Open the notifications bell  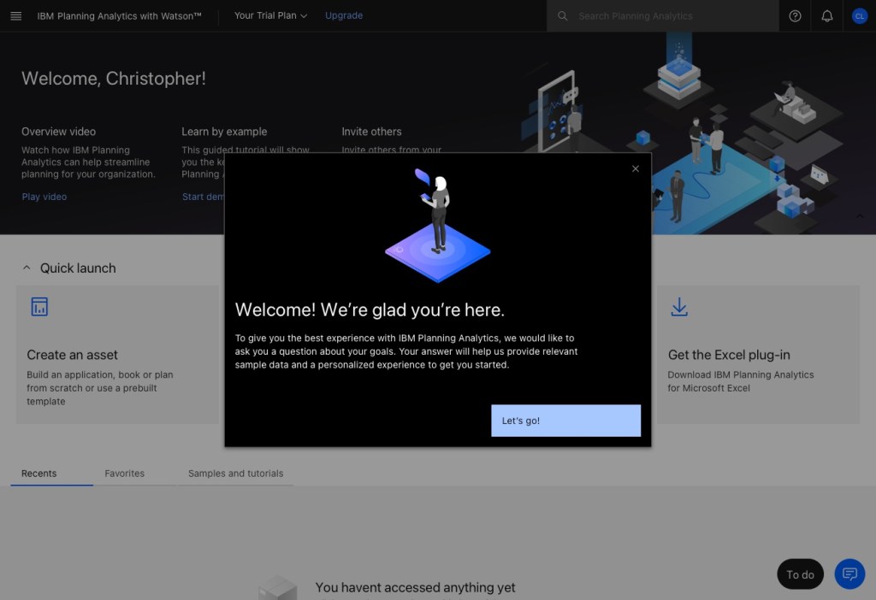(x=826, y=15)
